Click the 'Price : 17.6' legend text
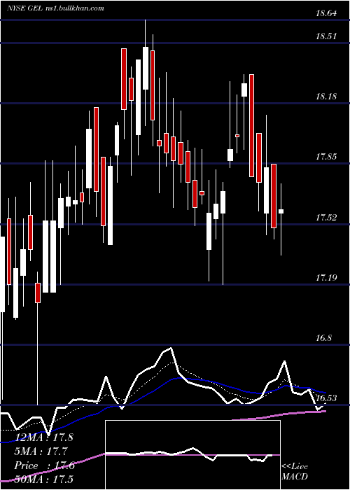350x490 pixels. click(44, 465)
